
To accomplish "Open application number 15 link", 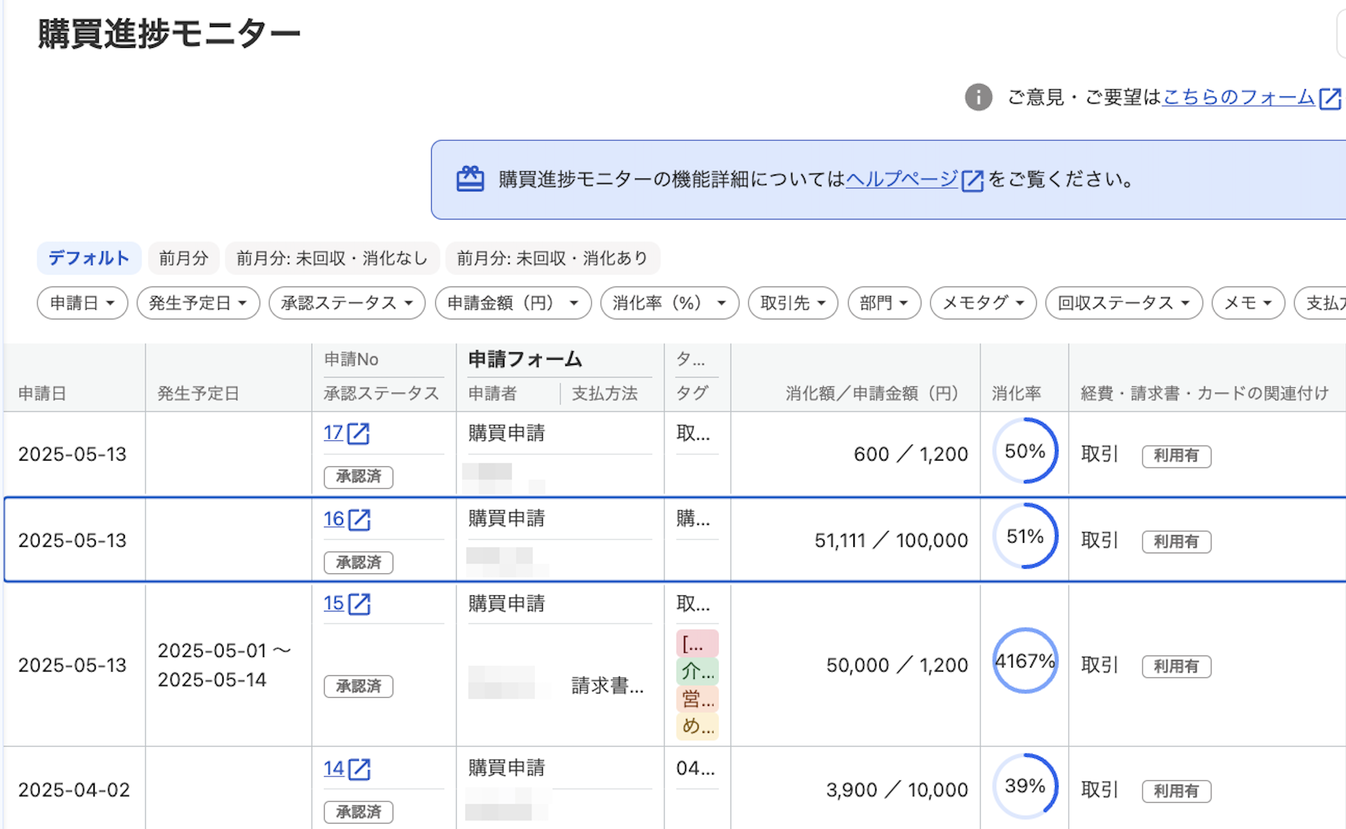I will [334, 604].
